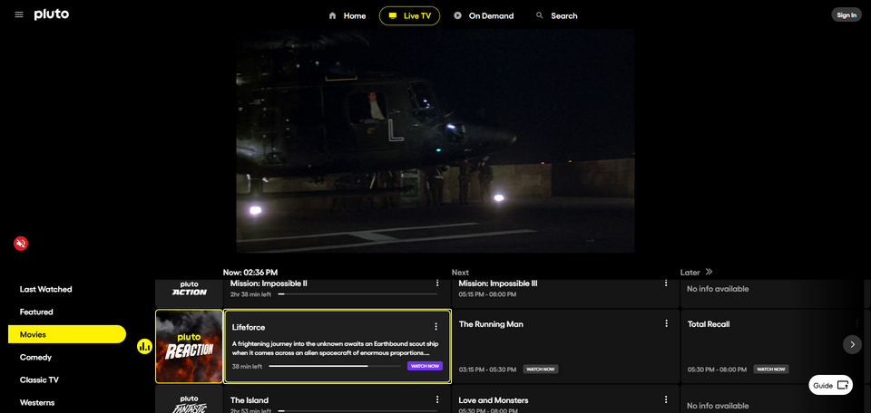This screenshot has width=871, height=413.
Task: Click Watch Now for Total Recall
Action: (x=771, y=369)
